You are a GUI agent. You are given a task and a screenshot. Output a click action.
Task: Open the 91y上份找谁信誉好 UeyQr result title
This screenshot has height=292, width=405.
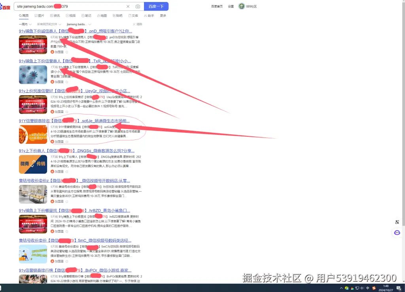click(x=74, y=91)
